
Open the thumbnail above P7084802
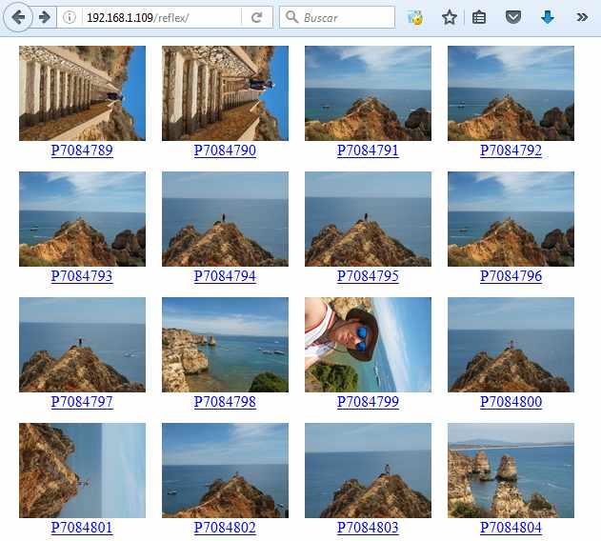click(x=225, y=471)
